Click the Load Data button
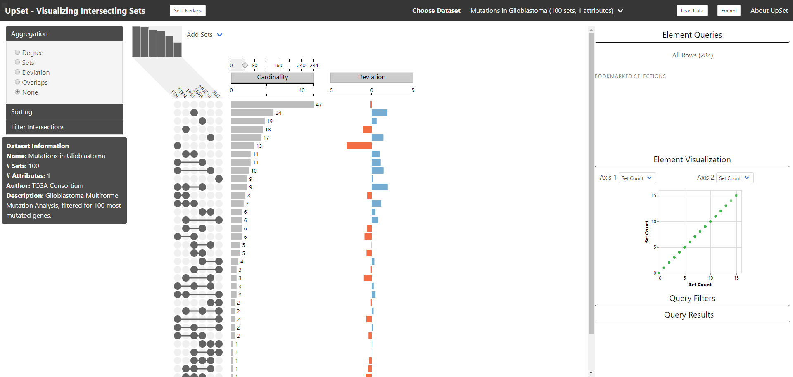The width and height of the screenshot is (793, 377). [692, 10]
